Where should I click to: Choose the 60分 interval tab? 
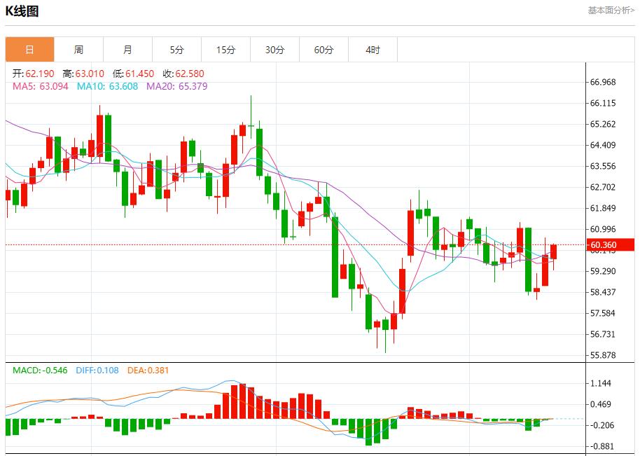(x=324, y=50)
